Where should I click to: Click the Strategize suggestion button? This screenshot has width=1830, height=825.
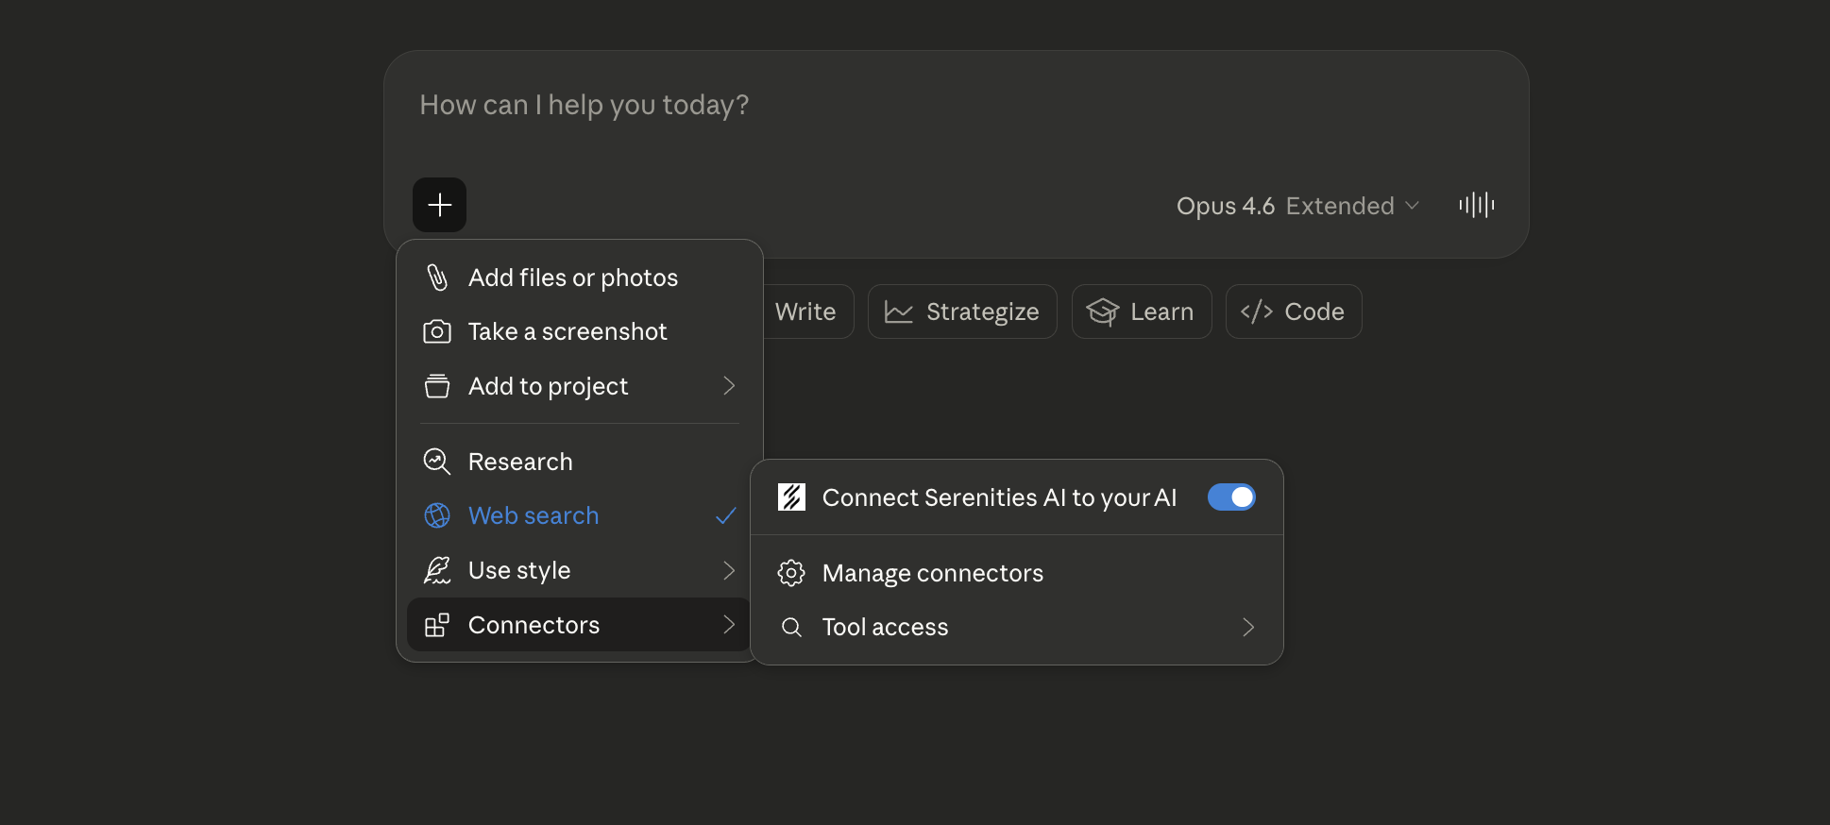tap(962, 311)
